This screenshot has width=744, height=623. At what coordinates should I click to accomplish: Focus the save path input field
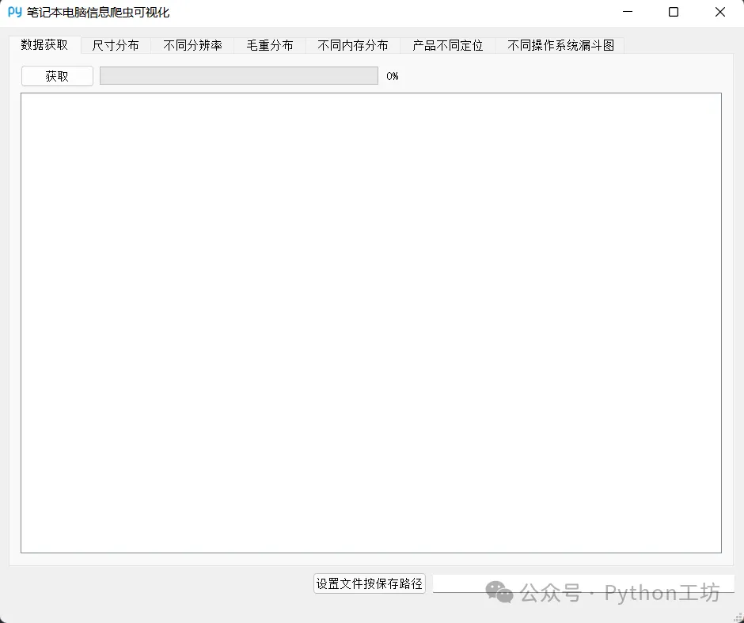(x=583, y=583)
